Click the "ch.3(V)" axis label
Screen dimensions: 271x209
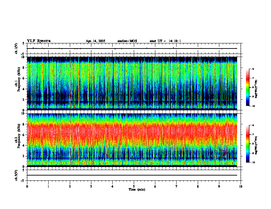tap(16, 175)
